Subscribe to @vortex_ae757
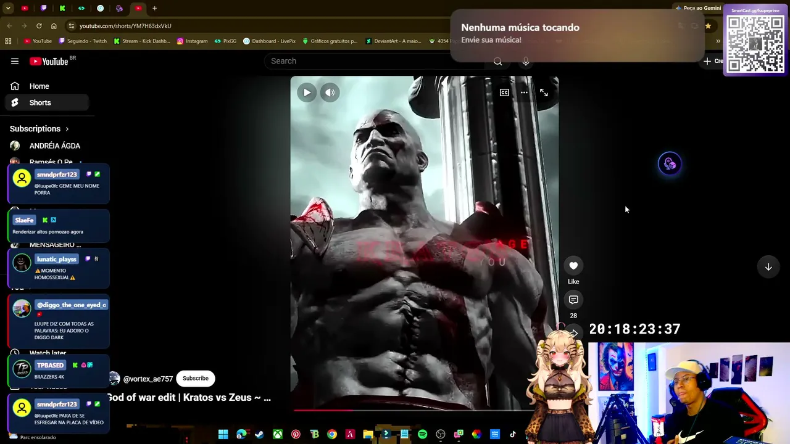The width and height of the screenshot is (790, 444). pyautogui.click(x=195, y=378)
